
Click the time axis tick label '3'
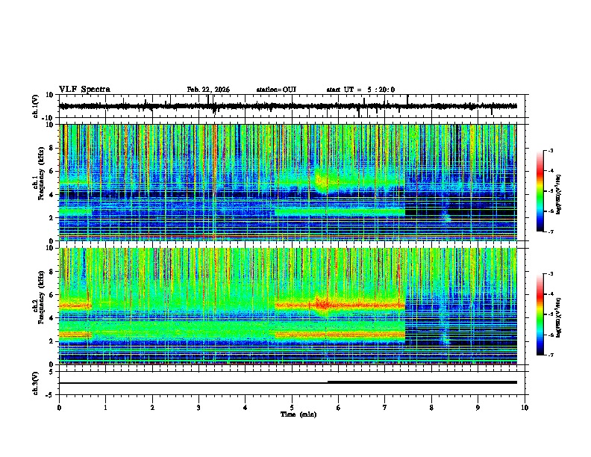point(198,408)
